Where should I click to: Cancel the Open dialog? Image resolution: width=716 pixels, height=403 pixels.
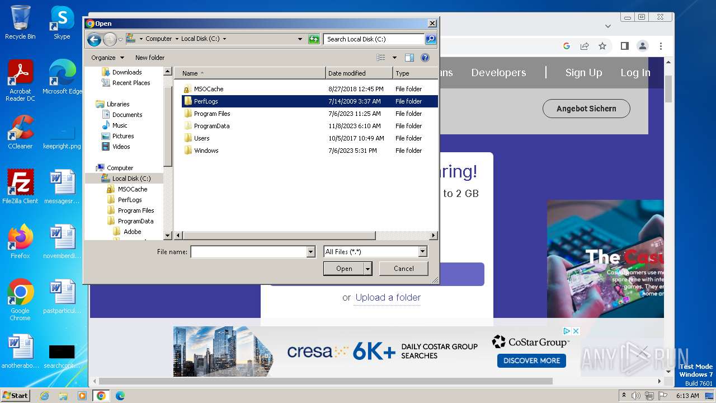404,269
